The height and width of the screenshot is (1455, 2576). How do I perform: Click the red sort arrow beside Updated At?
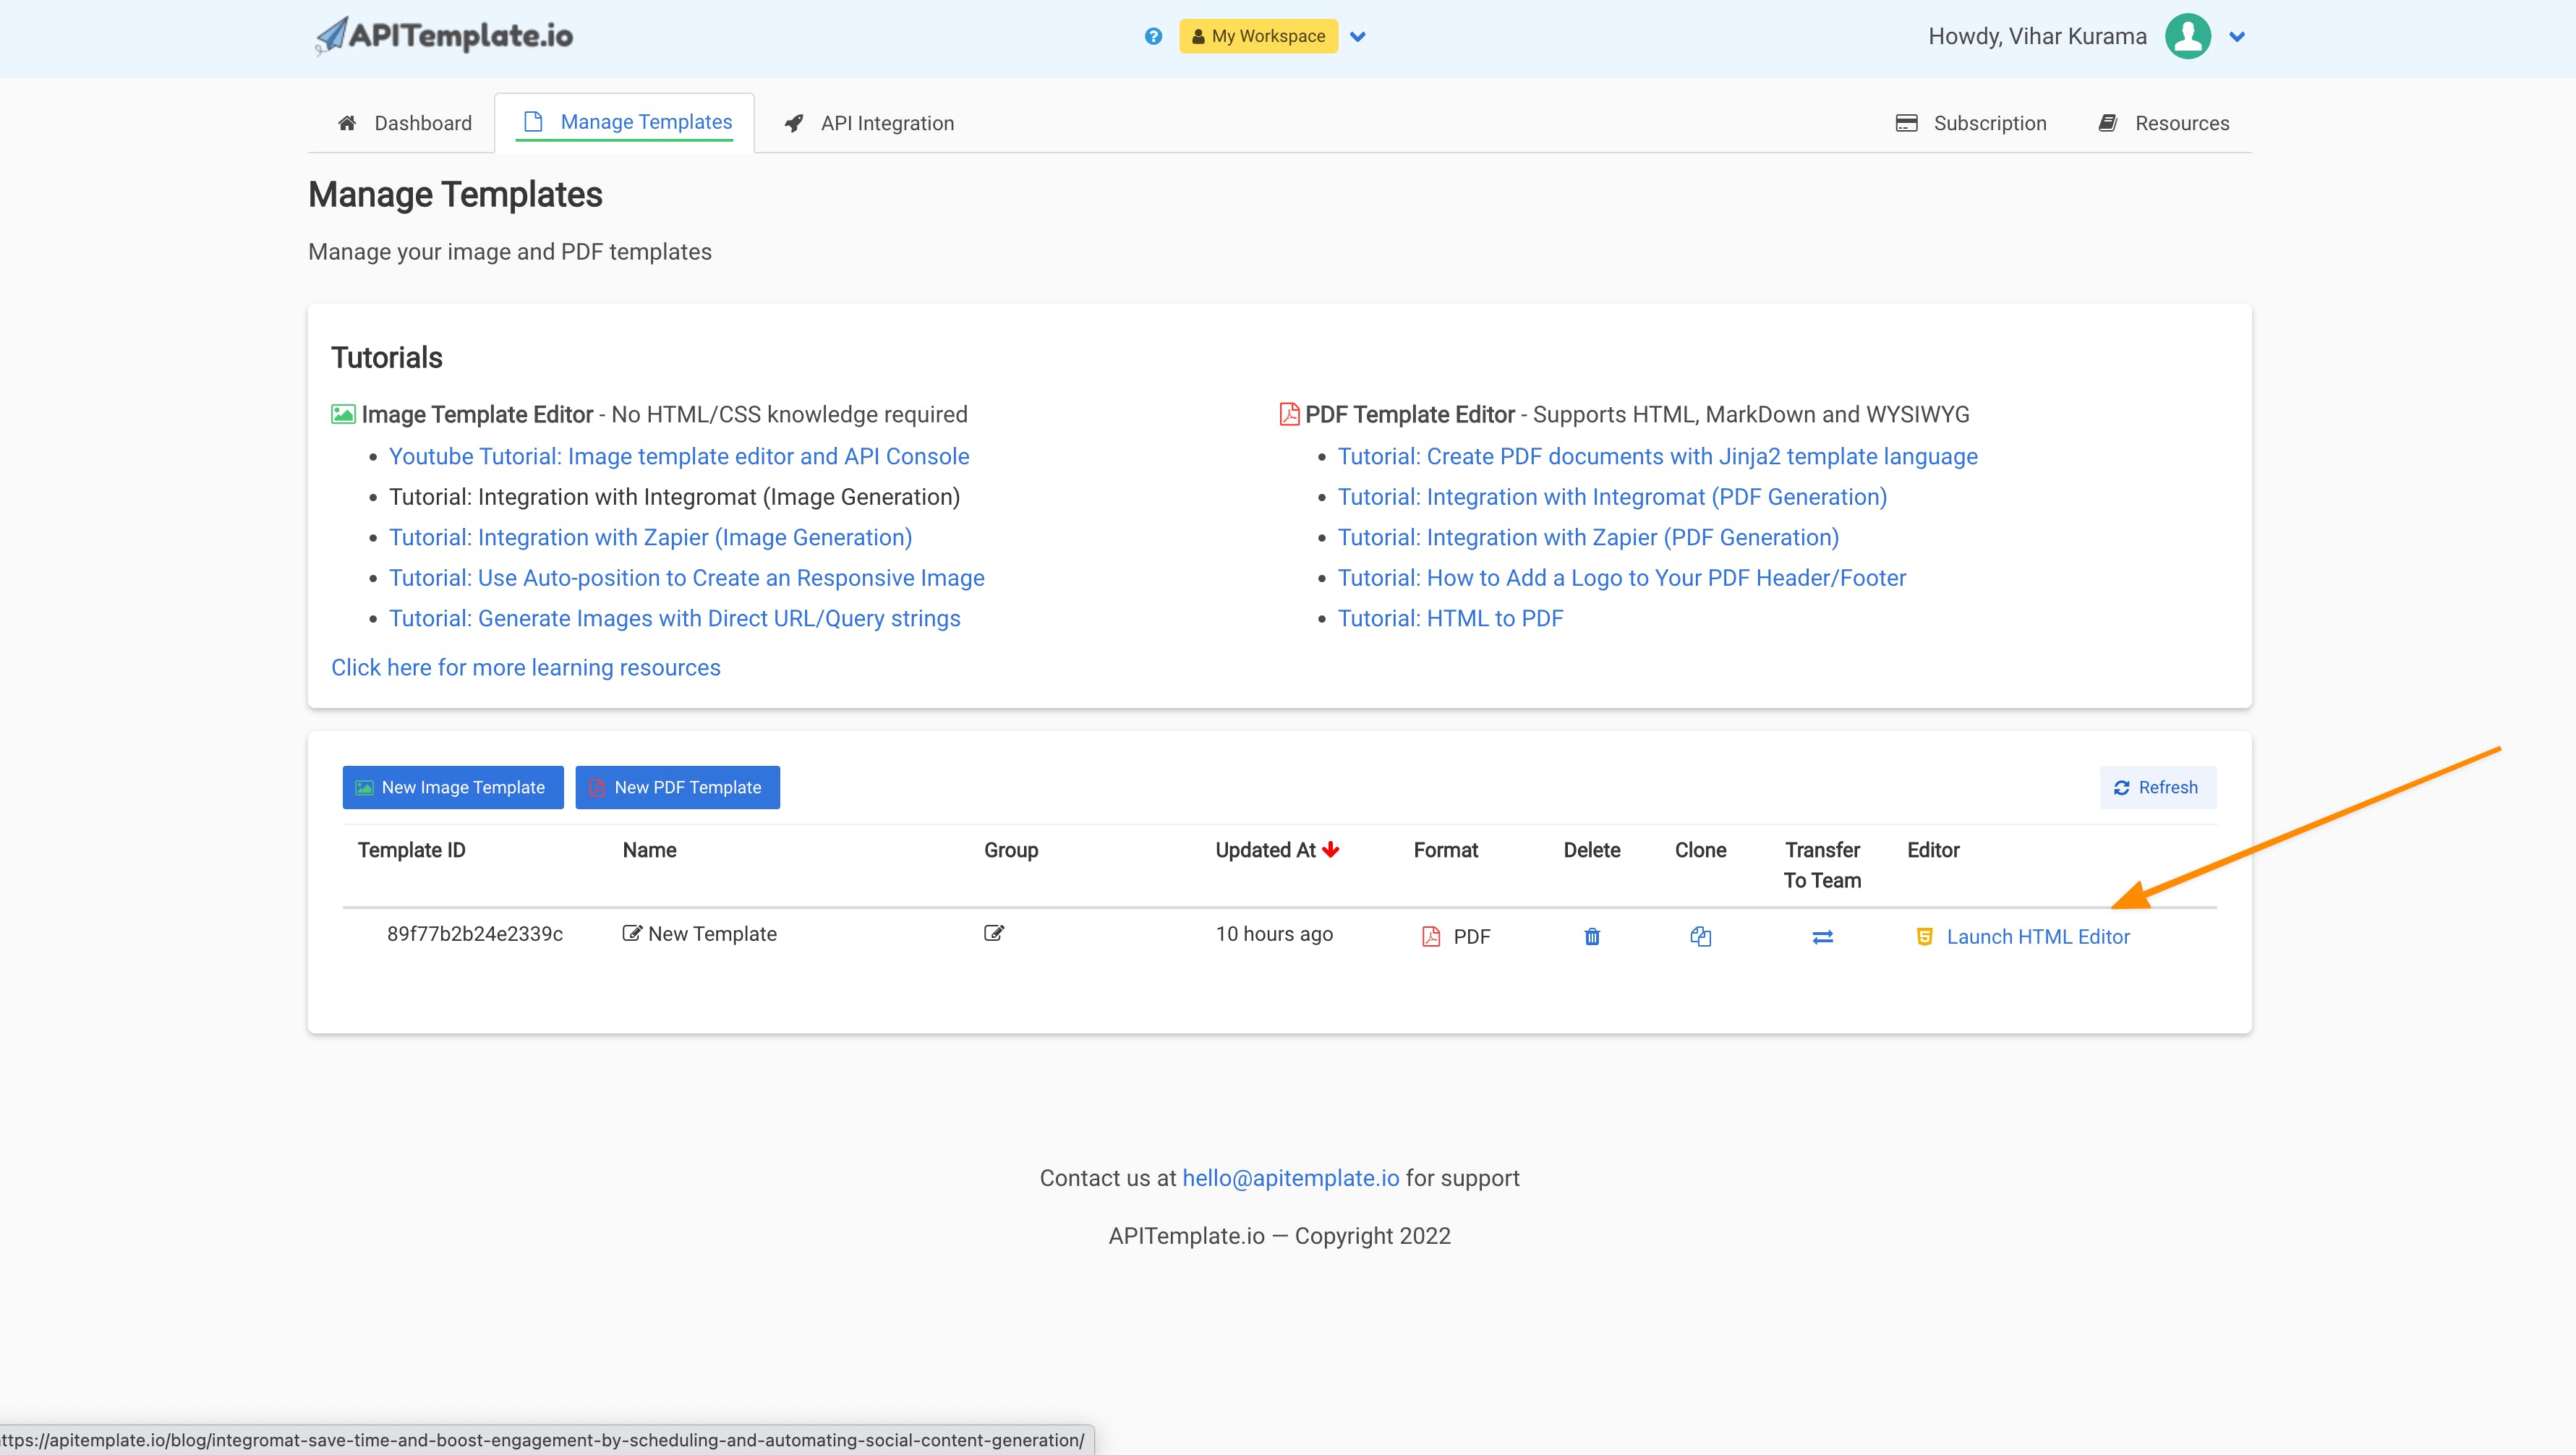tap(1330, 849)
